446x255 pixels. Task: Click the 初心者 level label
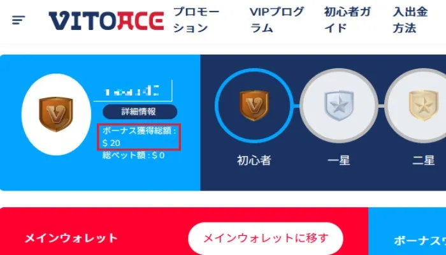pyautogui.click(x=254, y=160)
